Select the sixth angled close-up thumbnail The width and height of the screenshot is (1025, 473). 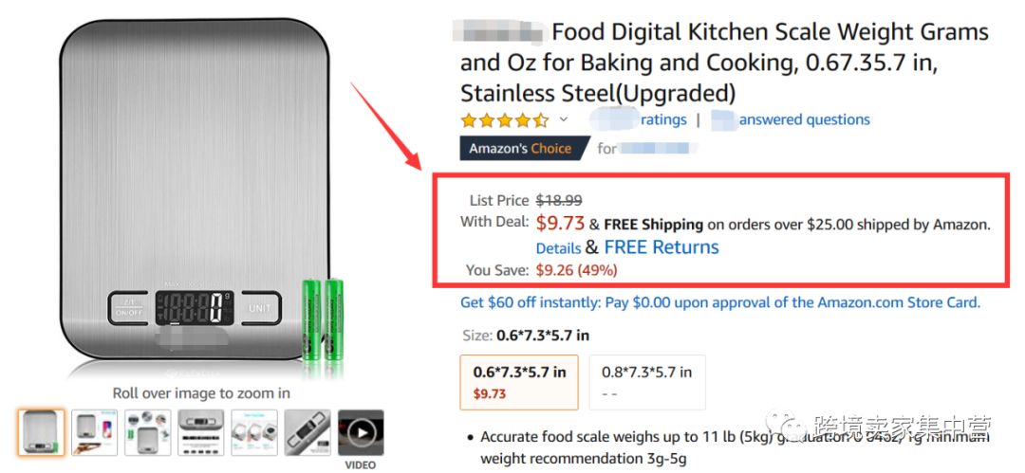pyautogui.click(x=307, y=432)
